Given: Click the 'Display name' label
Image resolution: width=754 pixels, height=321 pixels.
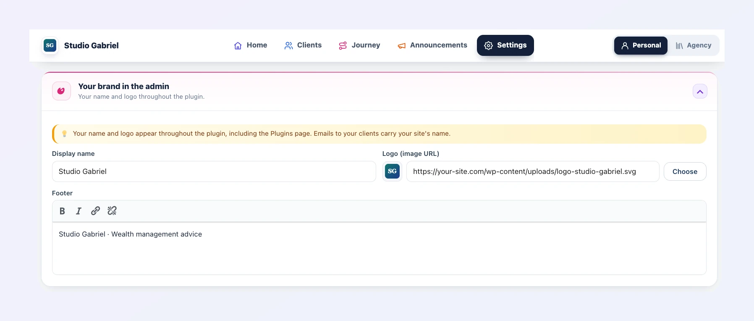Looking at the screenshot, I should (x=73, y=154).
